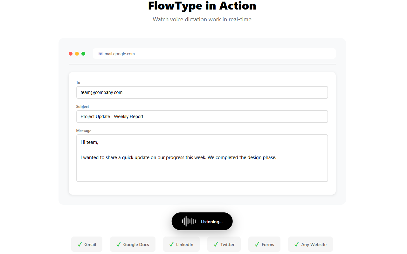Click the checkmark icon next to Any Website

pos(297,244)
